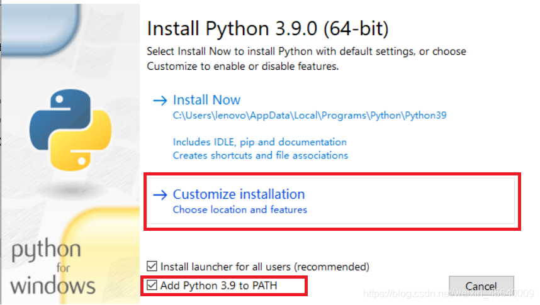The width and height of the screenshot is (540, 305).
Task: Click the Python logo image
Action: tap(70, 130)
